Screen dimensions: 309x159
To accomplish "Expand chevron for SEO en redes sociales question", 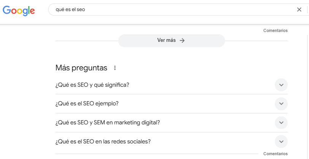I will [x=281, y=142].
